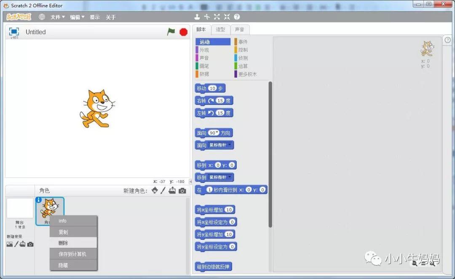Choose 保存到计算机 from the context menu

(73, 254)
